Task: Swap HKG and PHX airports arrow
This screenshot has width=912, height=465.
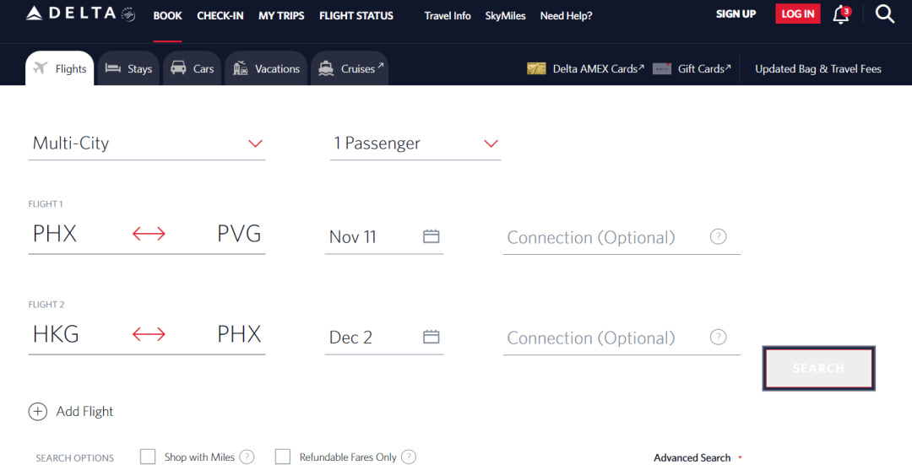Action: pos(149,335)
